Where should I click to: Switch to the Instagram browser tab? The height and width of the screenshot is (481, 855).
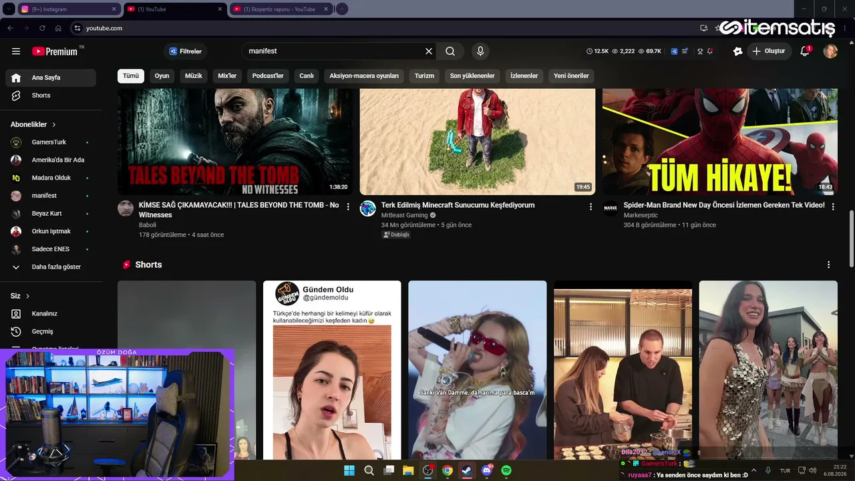click(68, 9)
